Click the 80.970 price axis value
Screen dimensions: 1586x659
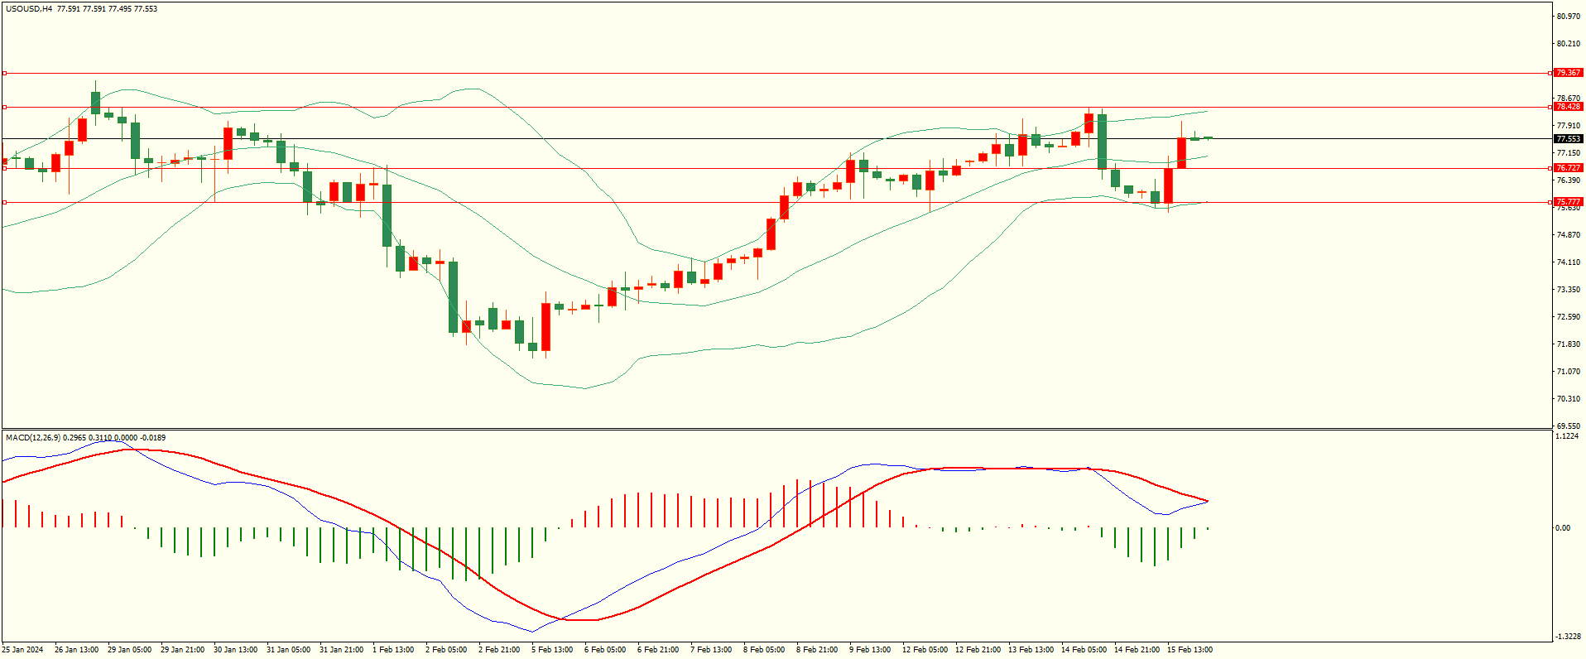[1568, 17]
